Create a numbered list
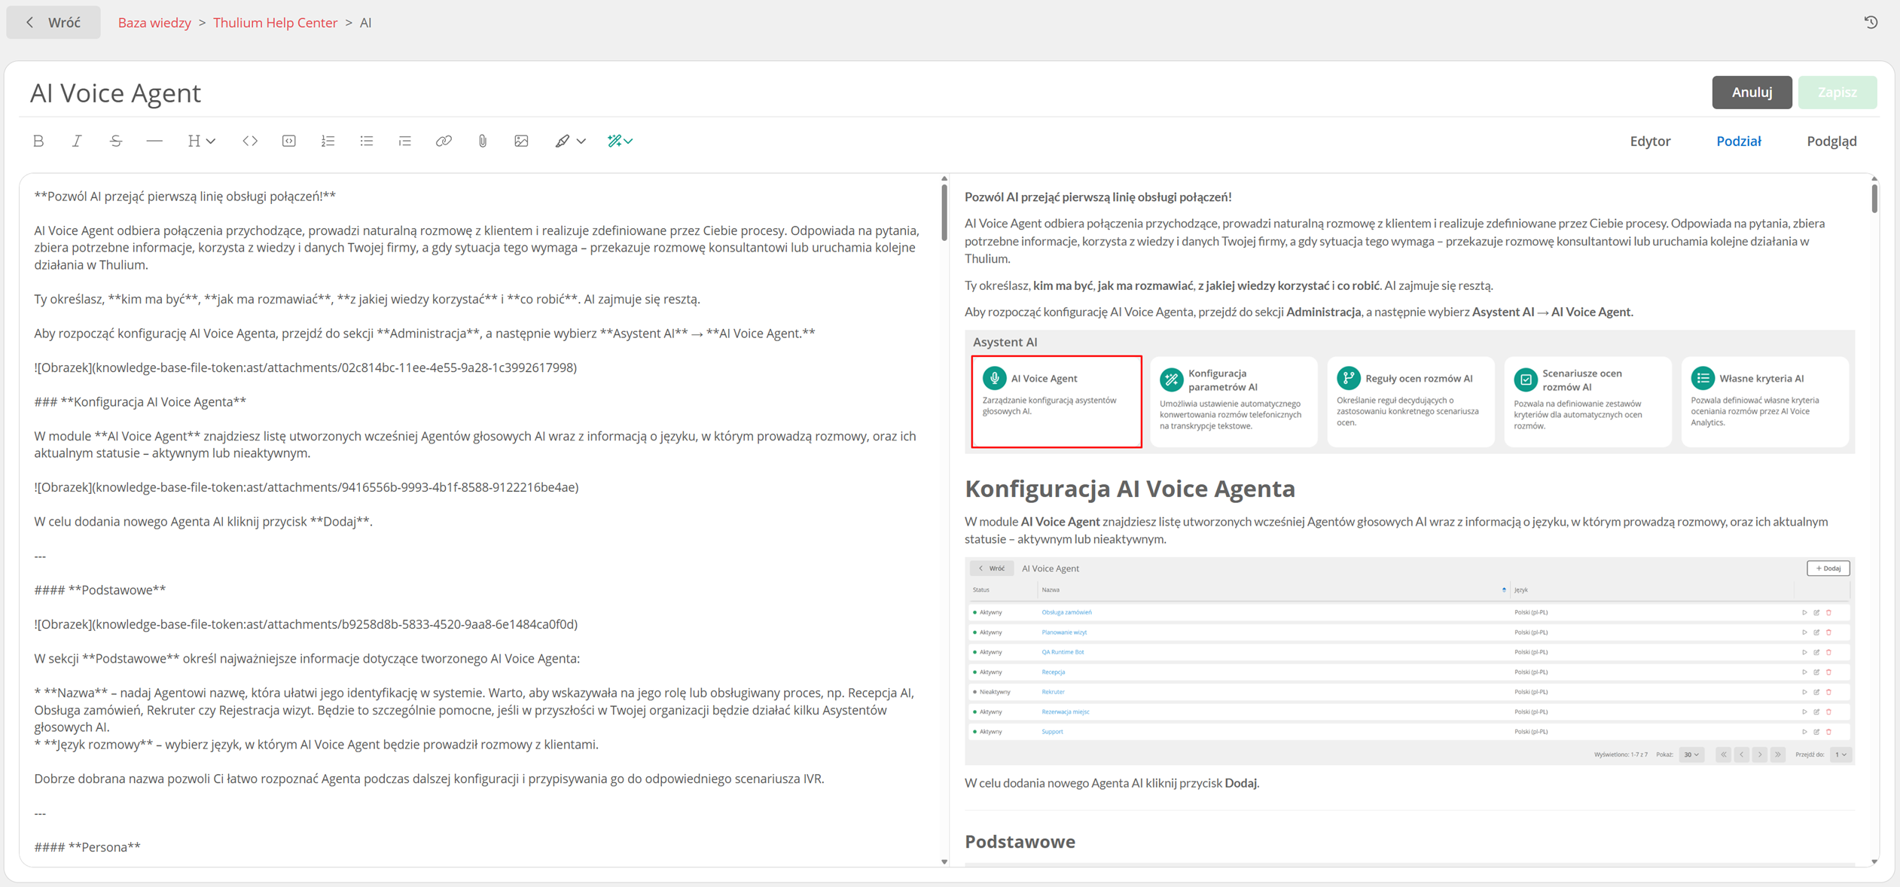 click(328, 141)
